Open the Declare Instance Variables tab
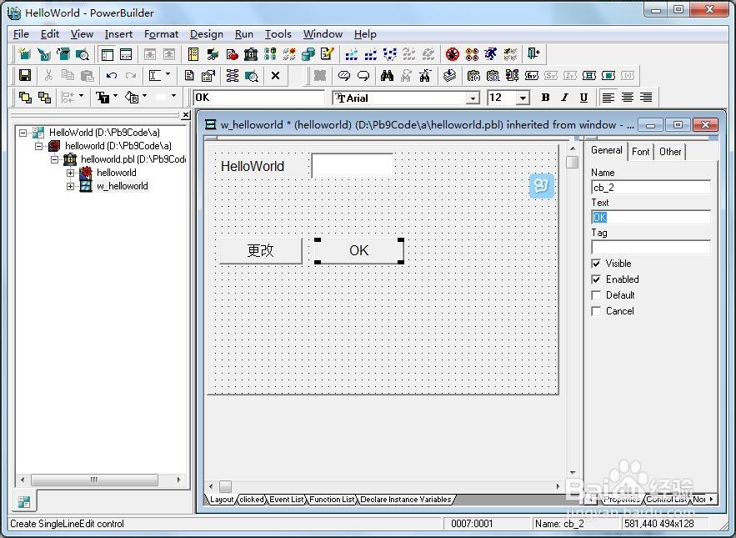The height and width of the screenshot is (538, 736). click(406, 500)
